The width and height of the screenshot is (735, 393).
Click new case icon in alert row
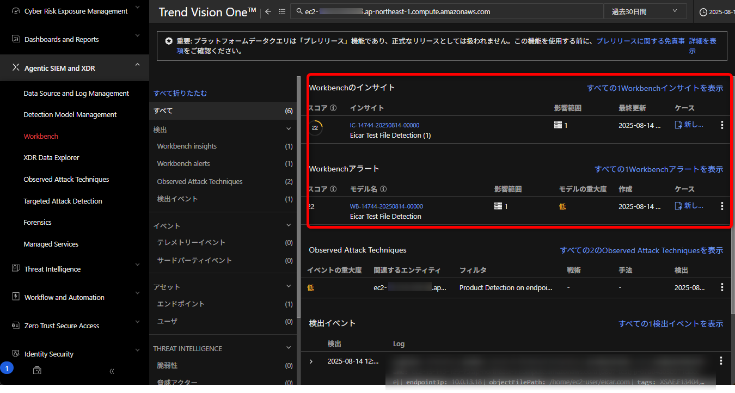(x=678, y=206)
